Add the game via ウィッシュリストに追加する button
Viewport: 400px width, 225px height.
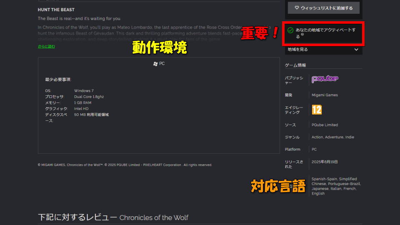point(324,8)
